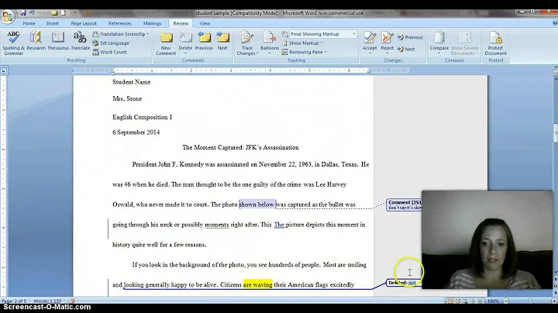Open the Mailings tab
Screen dimensions: 558x313
153,23
